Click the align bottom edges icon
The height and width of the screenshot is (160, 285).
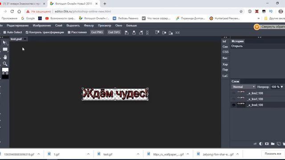[x=171, y=32]
